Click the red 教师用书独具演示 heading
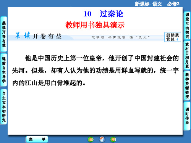The height and width of the screenshot is (143, 191). coord(95,25)
